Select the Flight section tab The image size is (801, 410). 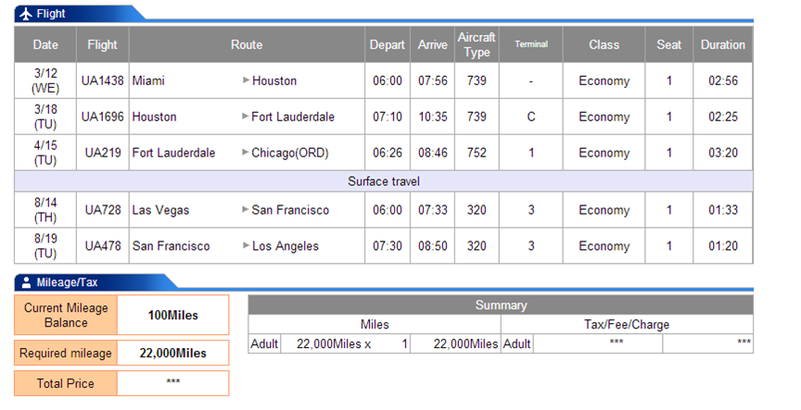77,14
